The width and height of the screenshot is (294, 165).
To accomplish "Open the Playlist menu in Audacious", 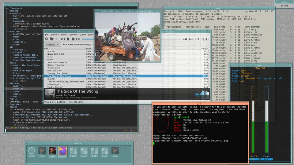I will pos(64,35).
